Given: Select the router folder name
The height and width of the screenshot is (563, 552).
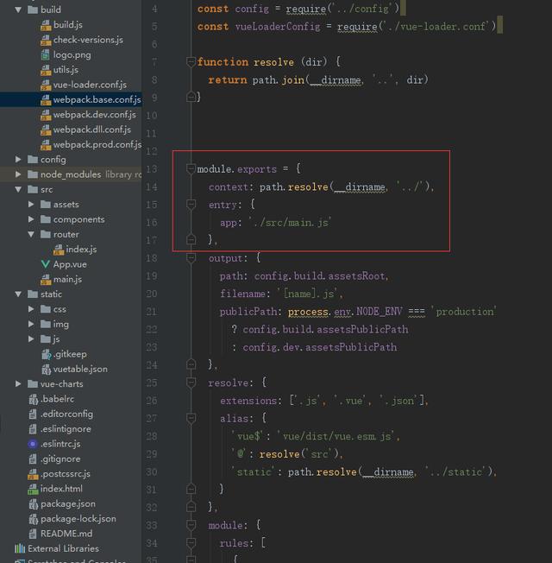Looking at the screenshot, I should tap(66, 234).
